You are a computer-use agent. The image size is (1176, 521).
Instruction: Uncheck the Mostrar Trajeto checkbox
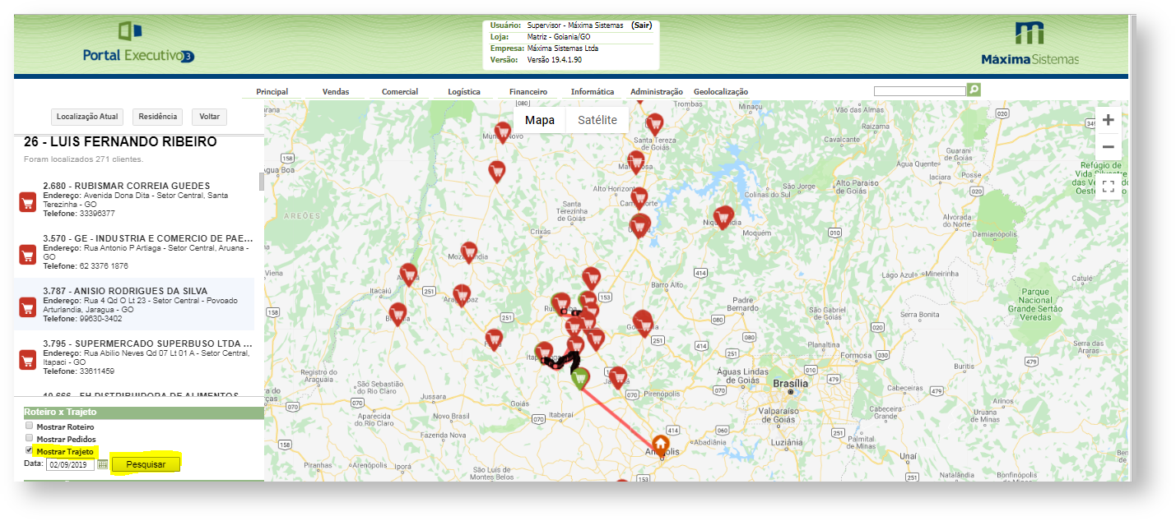pyautogui.click(x=30, y=451)
